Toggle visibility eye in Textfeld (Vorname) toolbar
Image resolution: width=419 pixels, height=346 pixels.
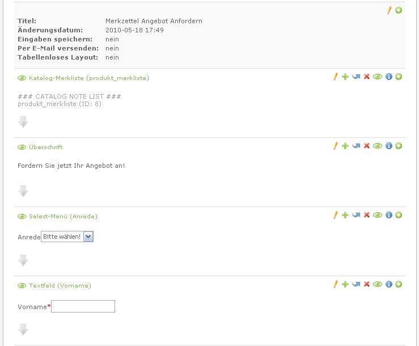click(378, 284)
